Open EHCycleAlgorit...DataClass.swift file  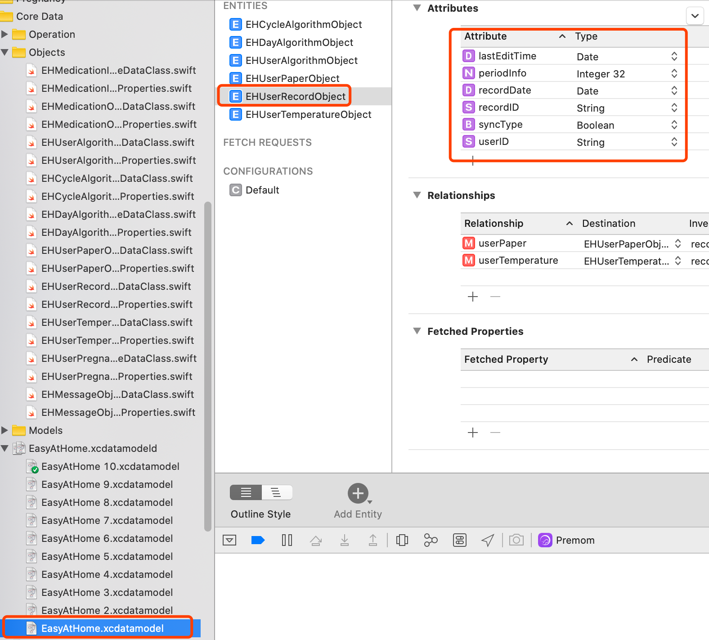[109, 178]
